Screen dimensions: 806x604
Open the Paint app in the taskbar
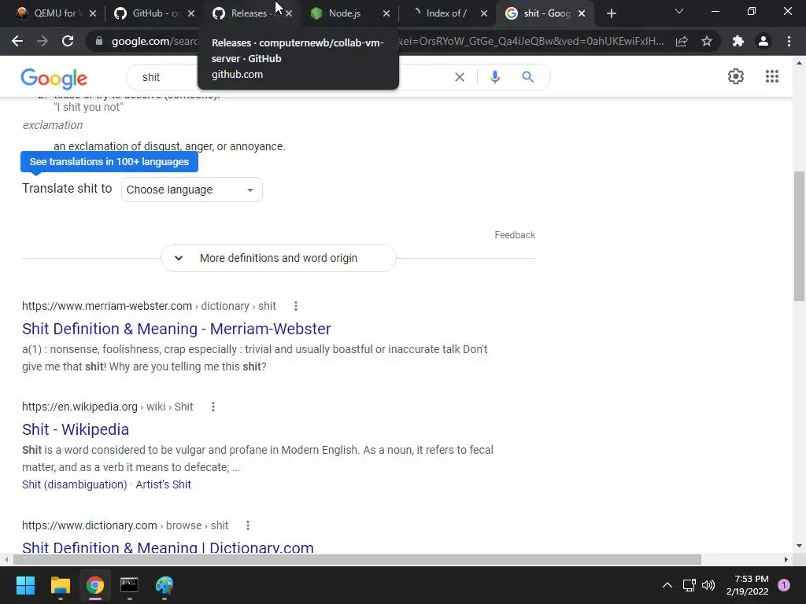pos(165,585)
